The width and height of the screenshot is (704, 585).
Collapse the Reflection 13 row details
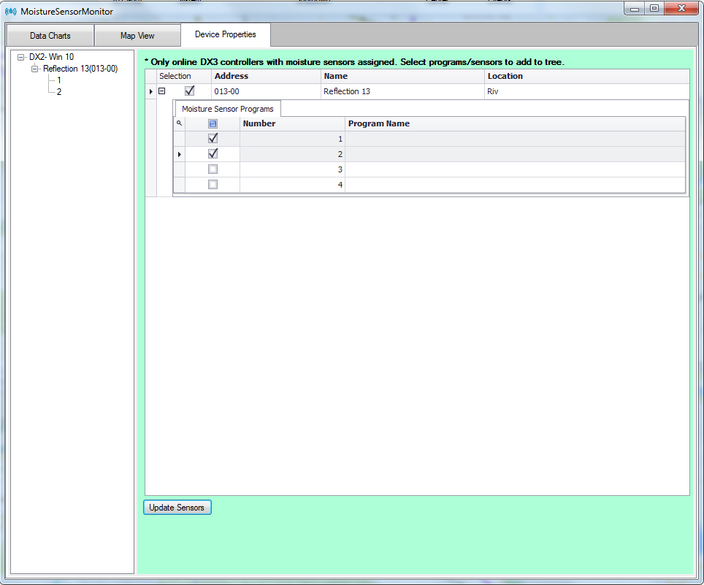[x=162, y=91]
